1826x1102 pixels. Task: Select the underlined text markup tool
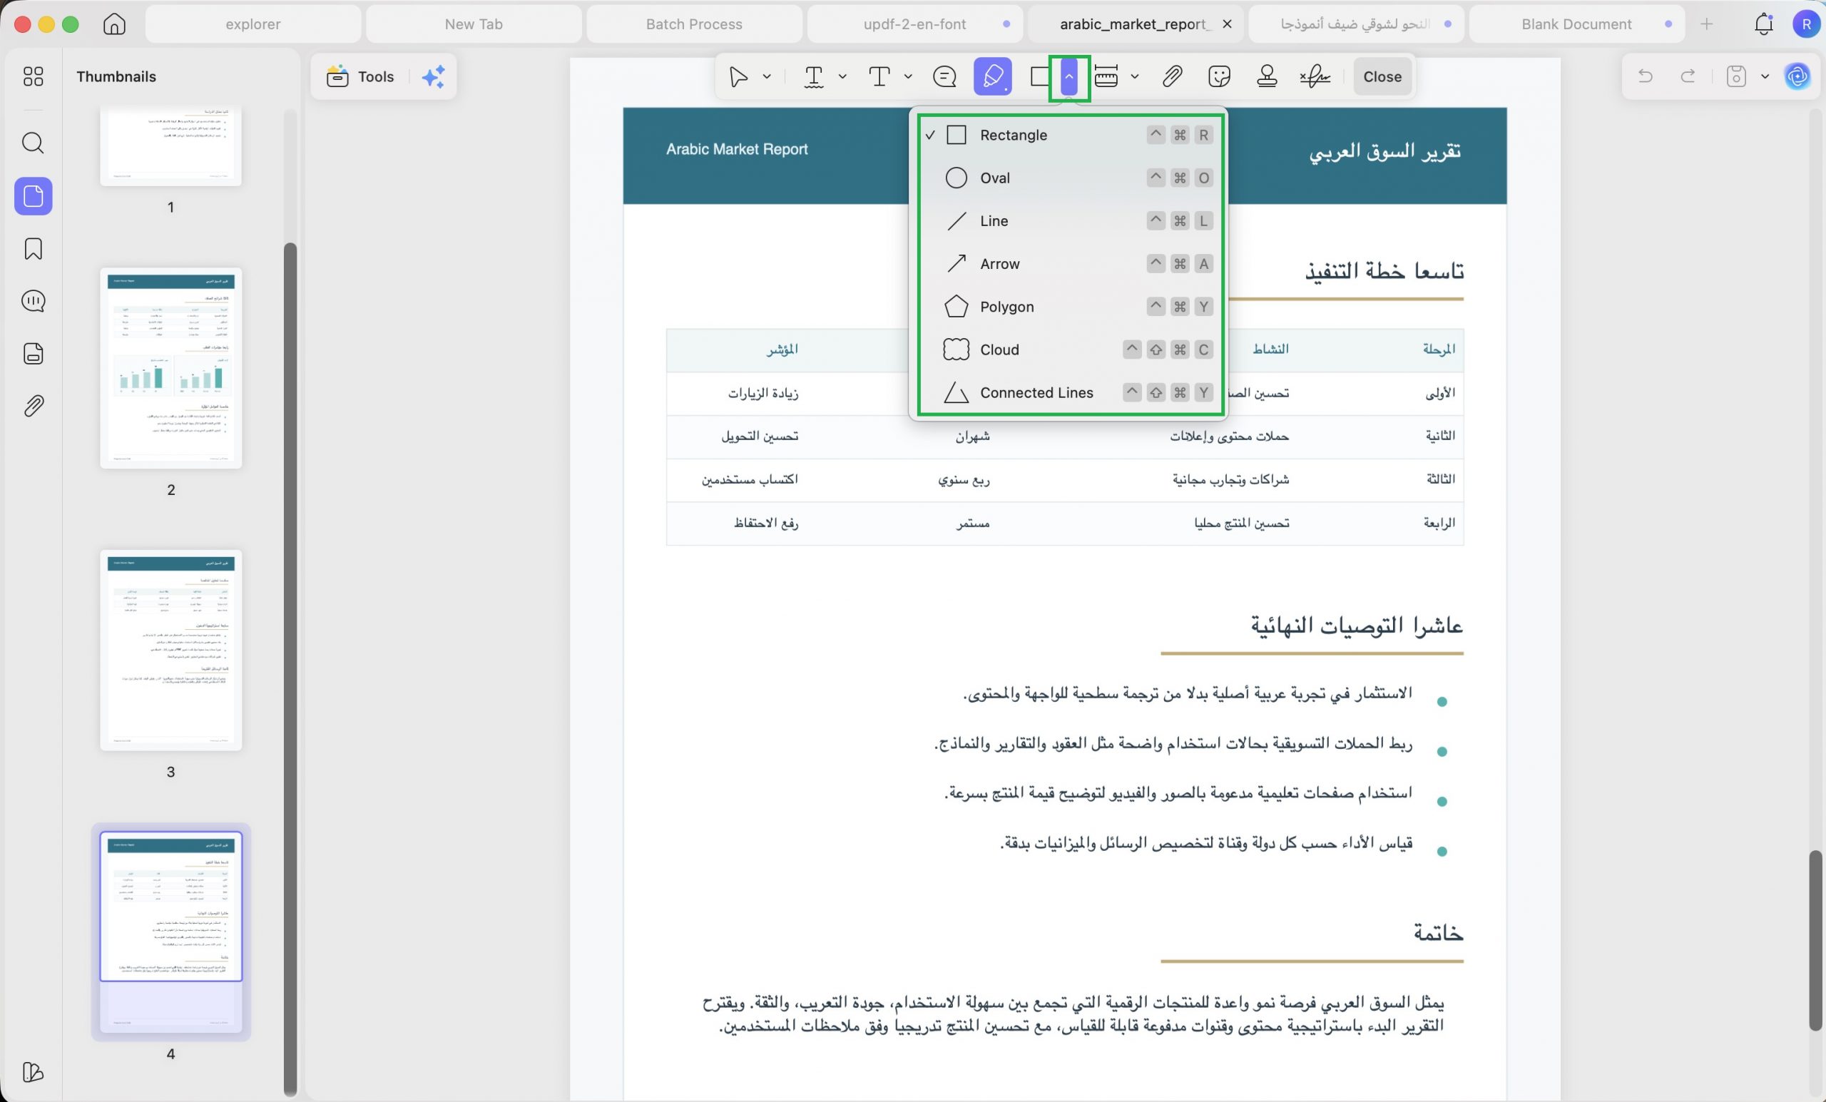point(814,76)
